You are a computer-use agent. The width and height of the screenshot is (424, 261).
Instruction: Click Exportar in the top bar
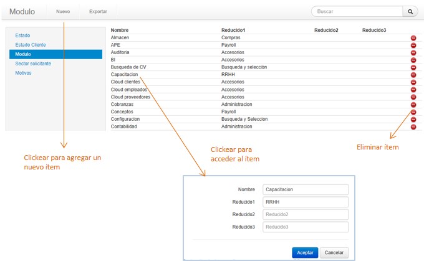(98, 12)
